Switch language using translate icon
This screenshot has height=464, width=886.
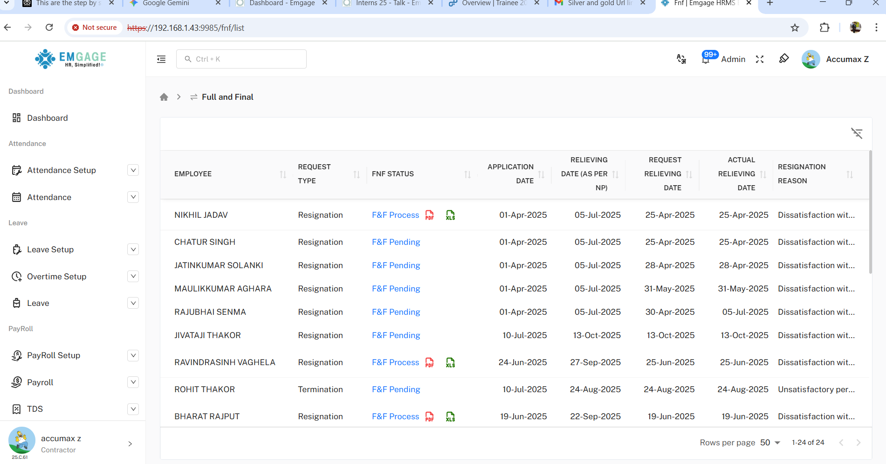(x=681, y=59)
